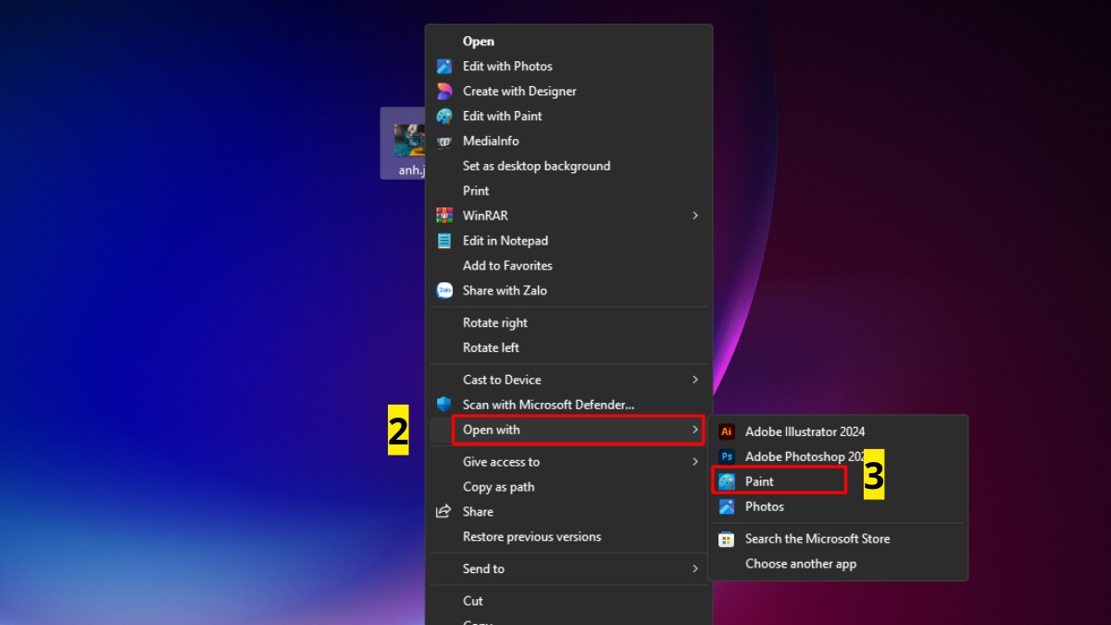This screenshot has width=1111, height=625.
Task: Click the Adobe Photoshop icon
Action: pos(726,456)
